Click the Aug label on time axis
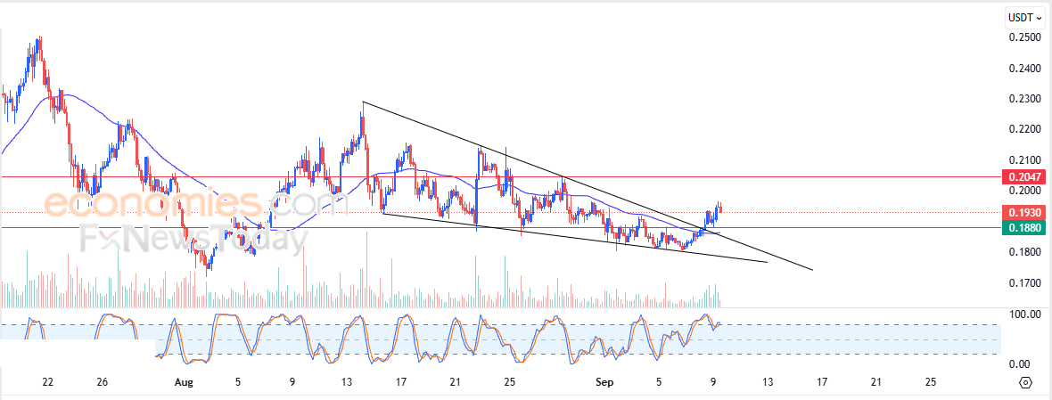This screenshot has width=1052, height=400. (x=183, y=382)
